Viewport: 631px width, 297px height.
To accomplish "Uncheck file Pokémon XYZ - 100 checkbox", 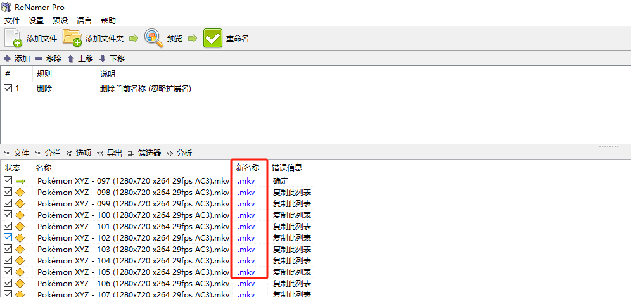I will [8, 215].
